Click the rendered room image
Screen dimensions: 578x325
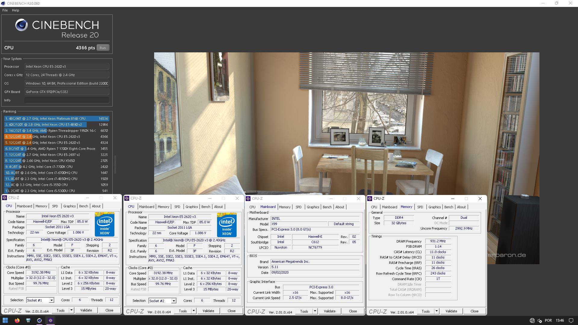tap(346, 123)
